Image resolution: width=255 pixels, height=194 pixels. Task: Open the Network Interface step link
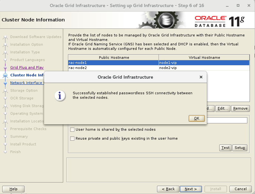27,83
